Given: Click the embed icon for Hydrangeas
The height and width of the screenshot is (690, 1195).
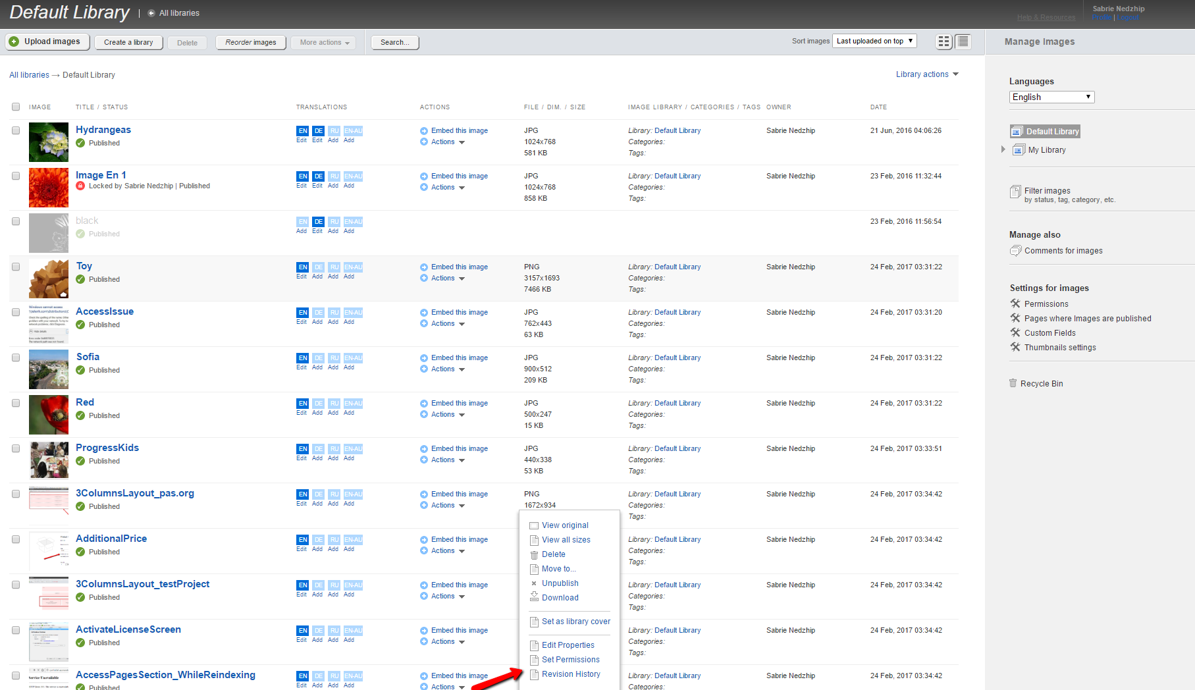Looking at the screenshot, I should tap(424, 131).
